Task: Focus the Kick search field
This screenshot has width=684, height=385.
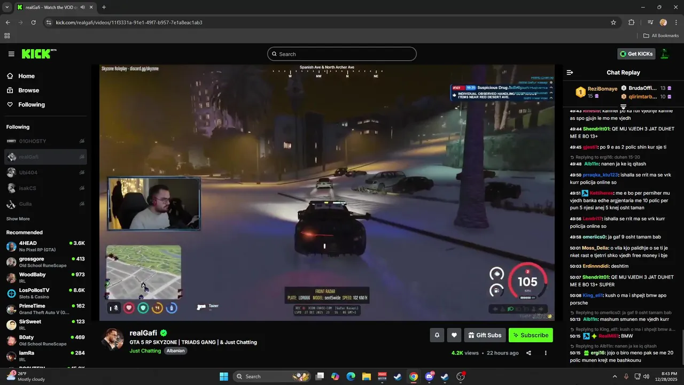Action: pyautogui.click(x=342, y=54)
